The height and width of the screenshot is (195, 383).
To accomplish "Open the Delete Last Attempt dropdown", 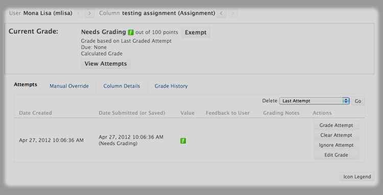I will point(315,101).
